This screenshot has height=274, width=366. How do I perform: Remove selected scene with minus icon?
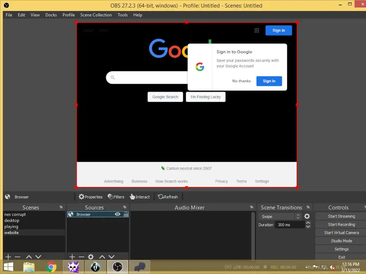pos(18,257)
